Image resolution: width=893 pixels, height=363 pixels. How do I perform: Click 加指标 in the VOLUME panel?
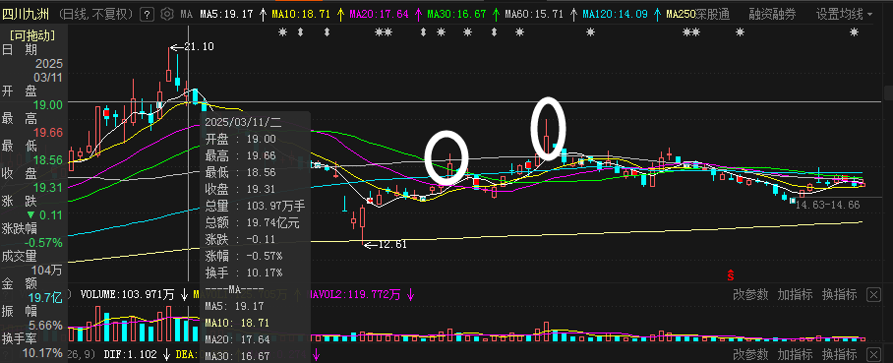pos(795,294)
